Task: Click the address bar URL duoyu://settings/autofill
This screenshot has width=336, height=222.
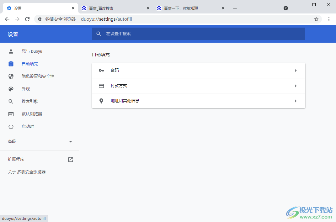Action: (x=106, y=19)
